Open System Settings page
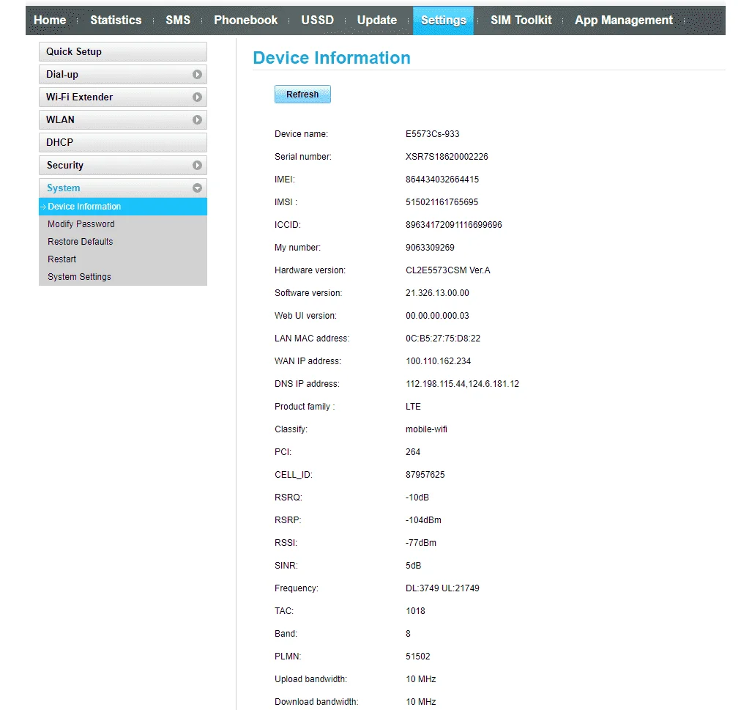Image resolution: width=752 pixels, height=710 pixels. pyautogui.click(x=79, y=277)
